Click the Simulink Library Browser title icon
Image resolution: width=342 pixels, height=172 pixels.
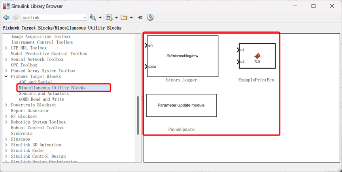point(6,6)
